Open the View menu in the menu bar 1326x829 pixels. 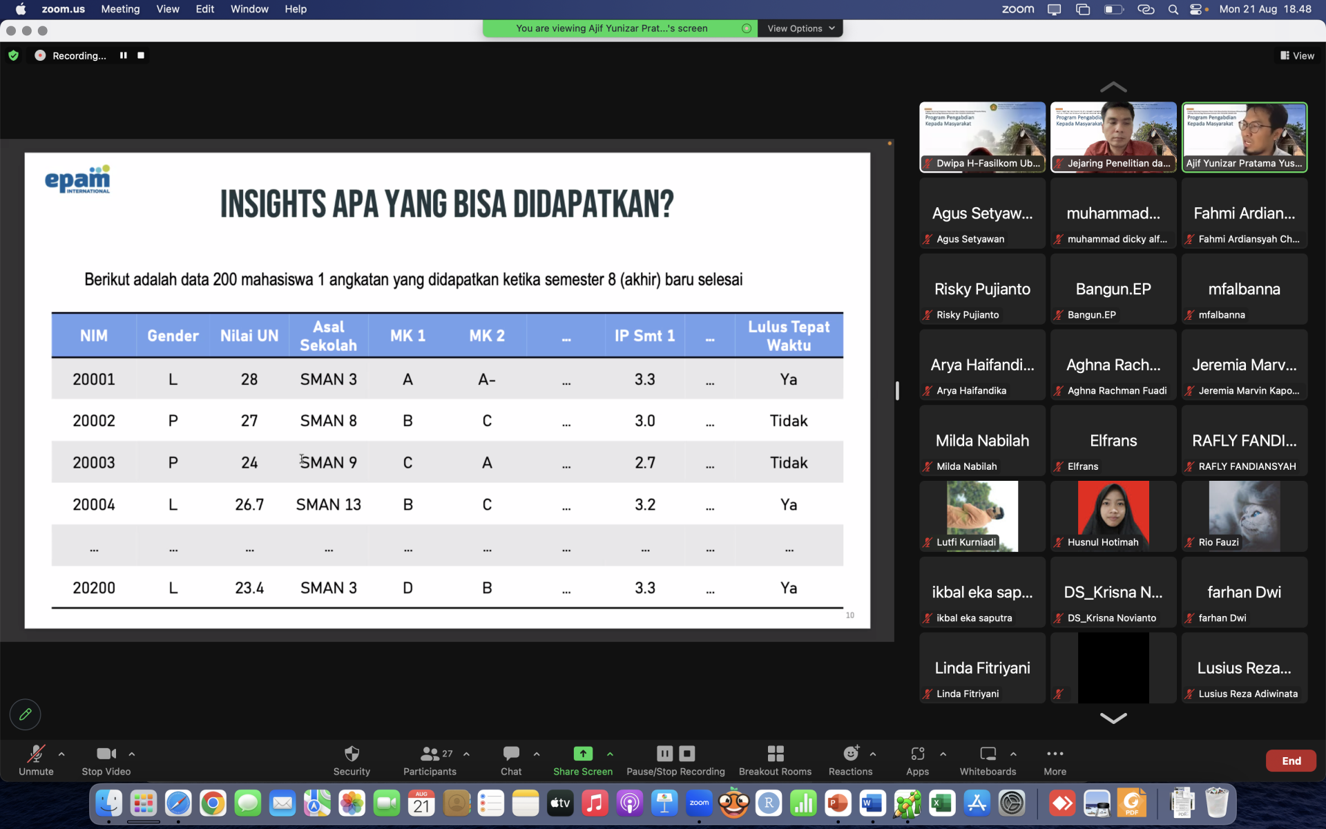[168, 9]
